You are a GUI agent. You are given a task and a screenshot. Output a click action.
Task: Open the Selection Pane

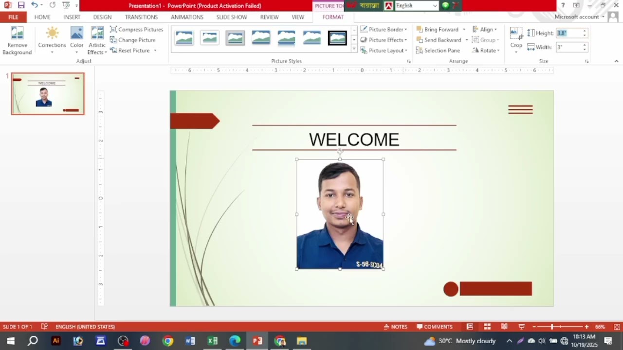point(438,51)
